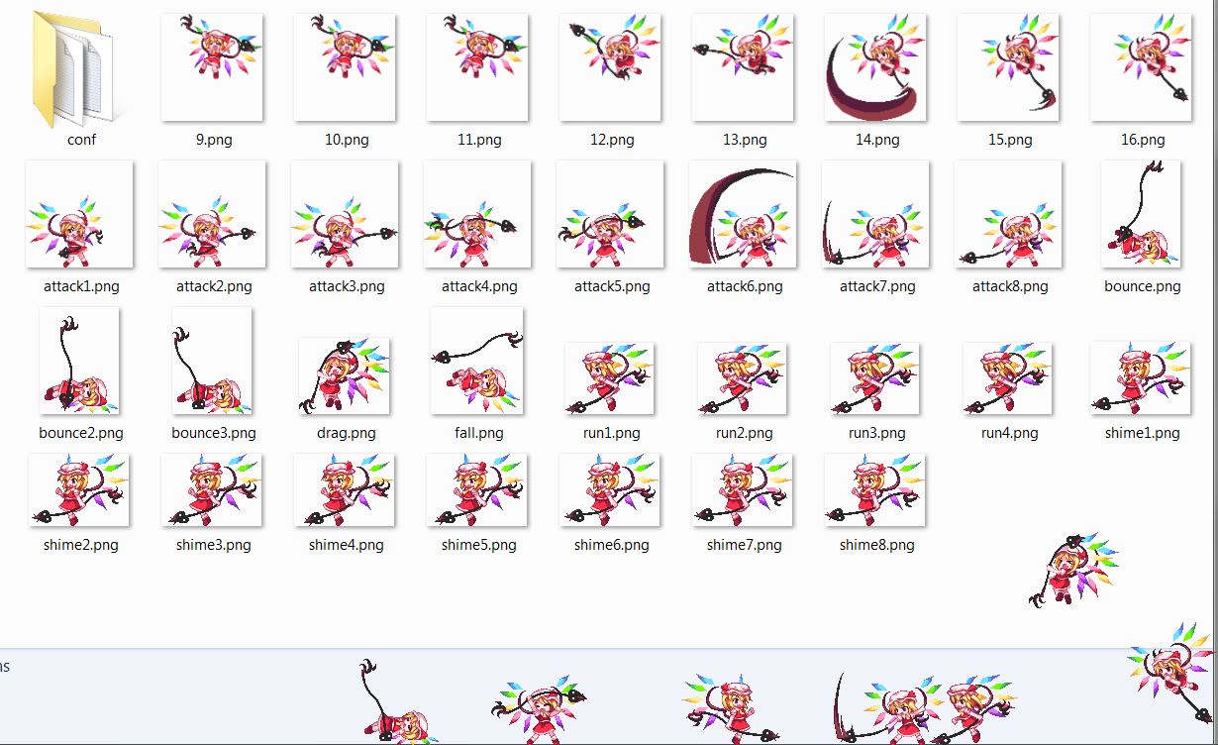Select the fall.png thumbnail

click(x=477, y=361)
